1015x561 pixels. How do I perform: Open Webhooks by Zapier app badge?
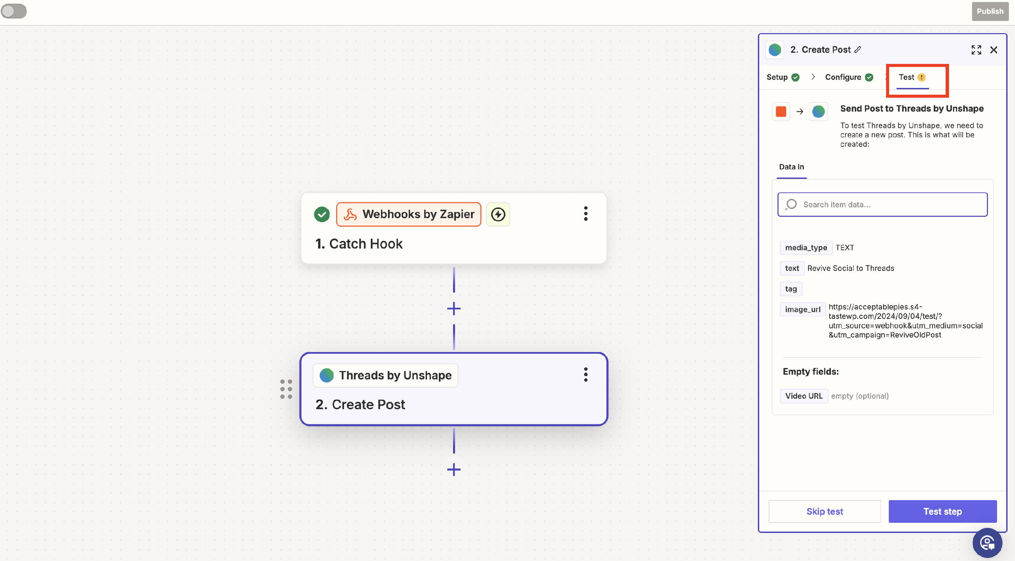click(408, 214)
